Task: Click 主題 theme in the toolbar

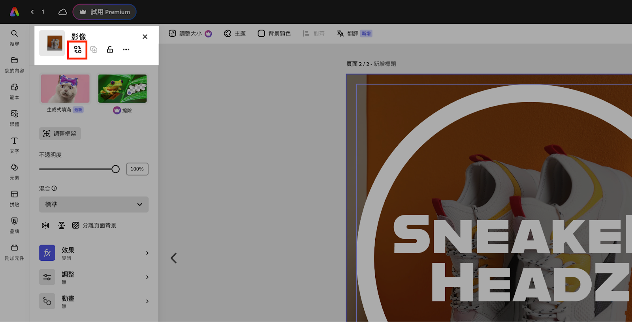Action: [235, 34]
